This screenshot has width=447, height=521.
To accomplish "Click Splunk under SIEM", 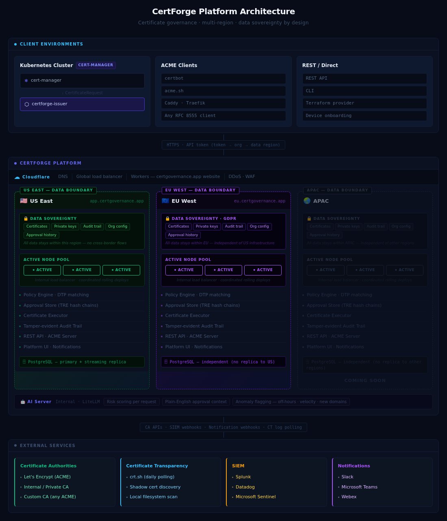I will pos(243,477).
